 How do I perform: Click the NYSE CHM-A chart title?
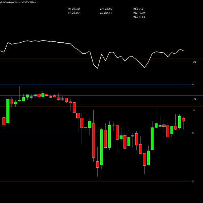coord(28,2)
